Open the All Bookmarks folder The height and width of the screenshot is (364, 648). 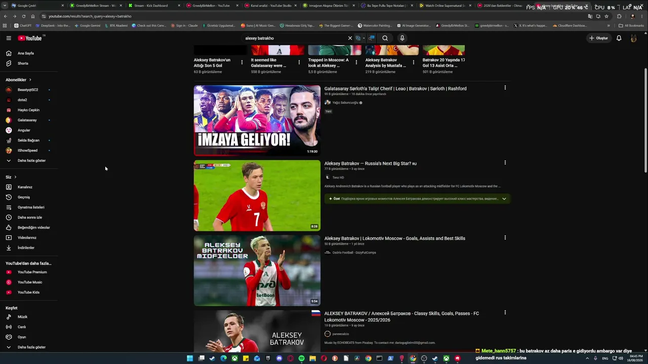click(631, 25)
